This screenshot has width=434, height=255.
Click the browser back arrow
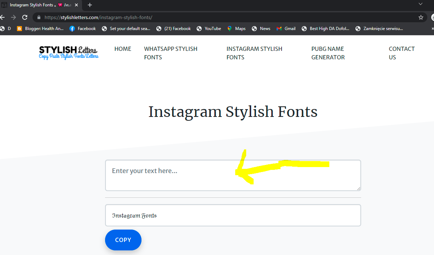click(x=3, y=17)
